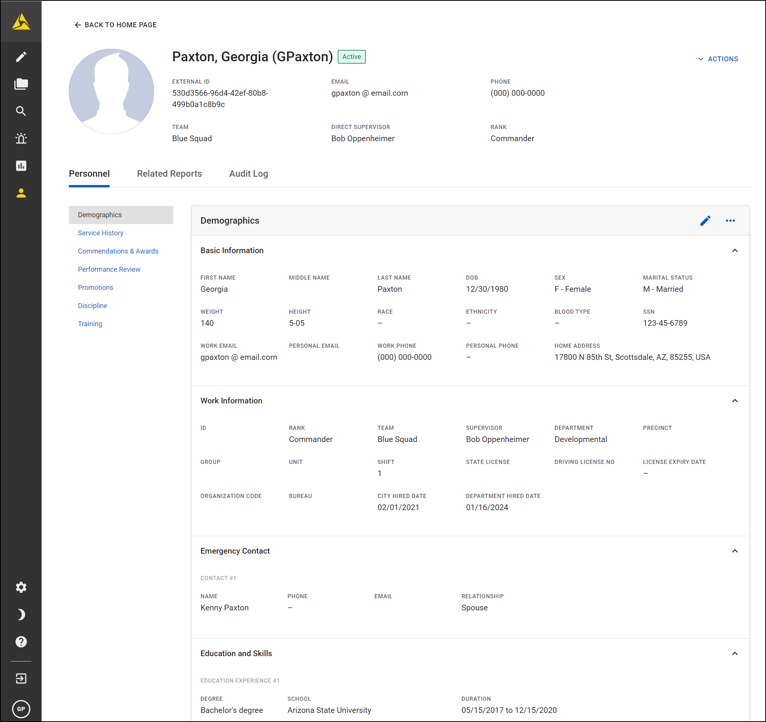
Task: Collapse the Emergency Contact section
Action: click(x=735, y=551)
